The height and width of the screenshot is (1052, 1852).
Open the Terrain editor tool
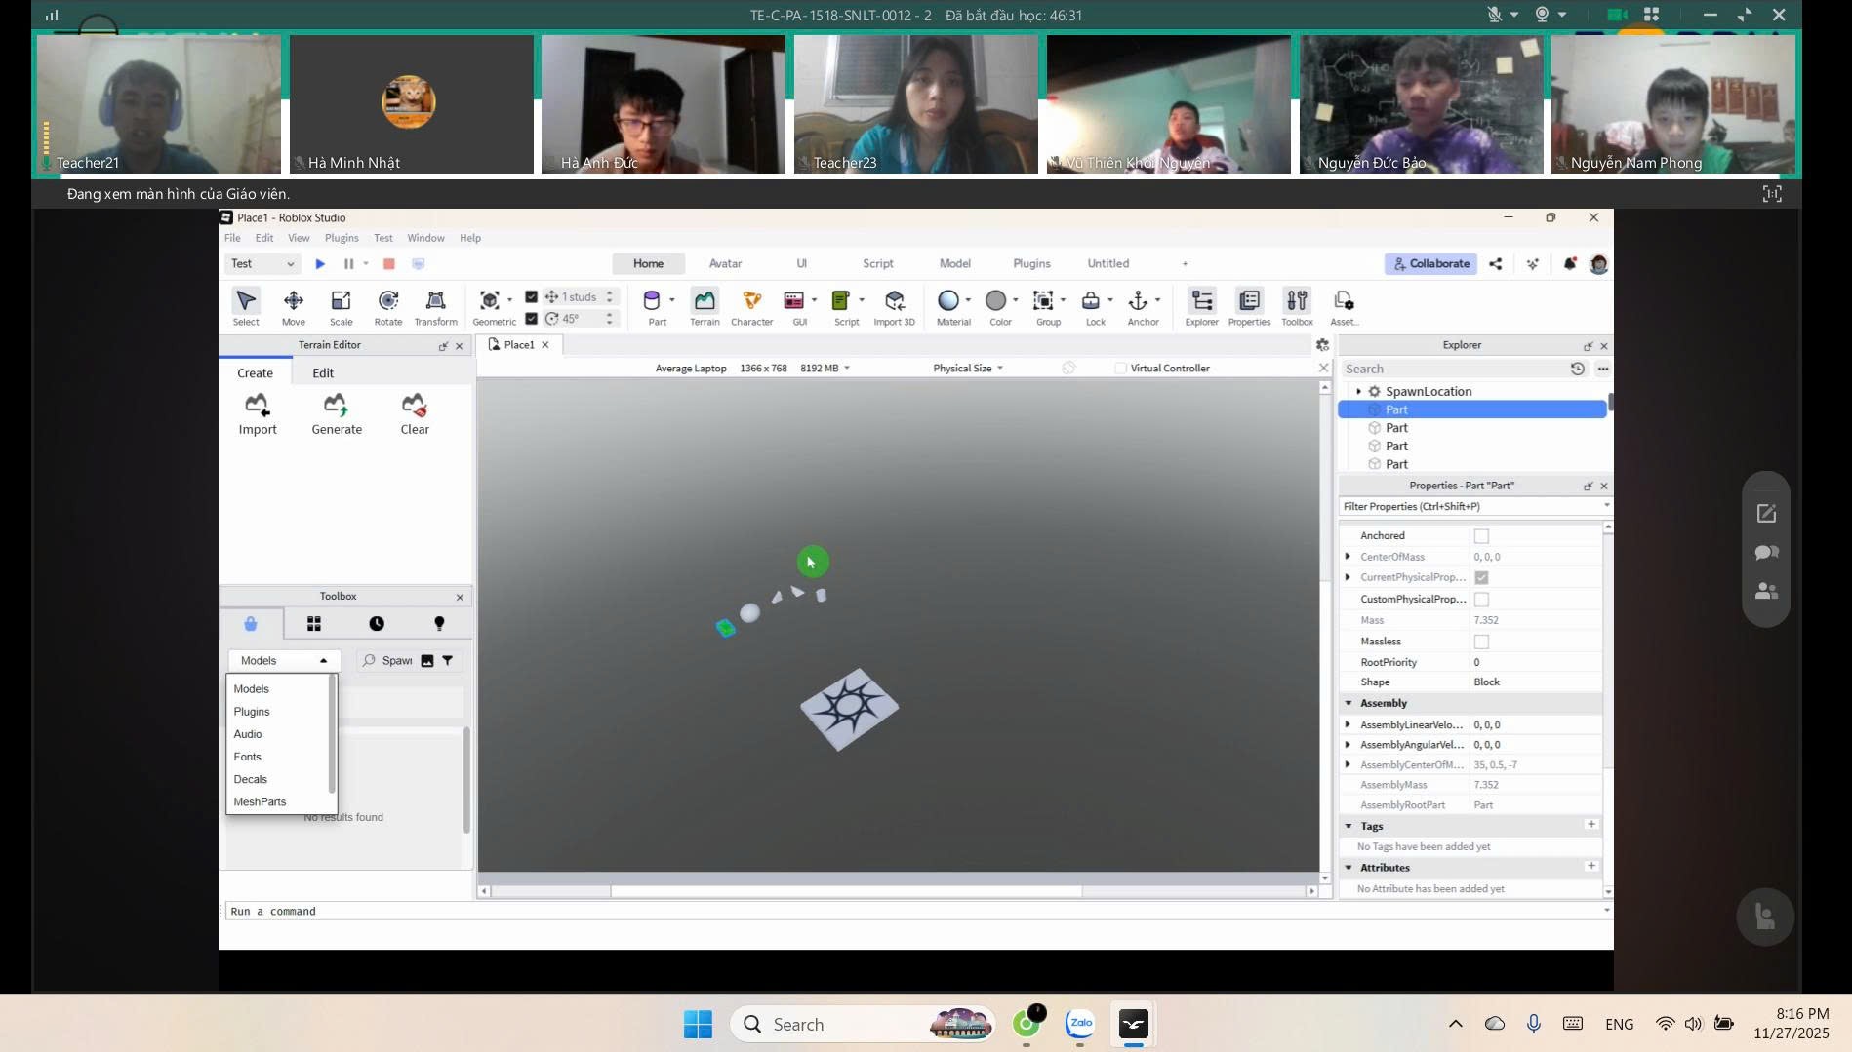click(704, 306)
